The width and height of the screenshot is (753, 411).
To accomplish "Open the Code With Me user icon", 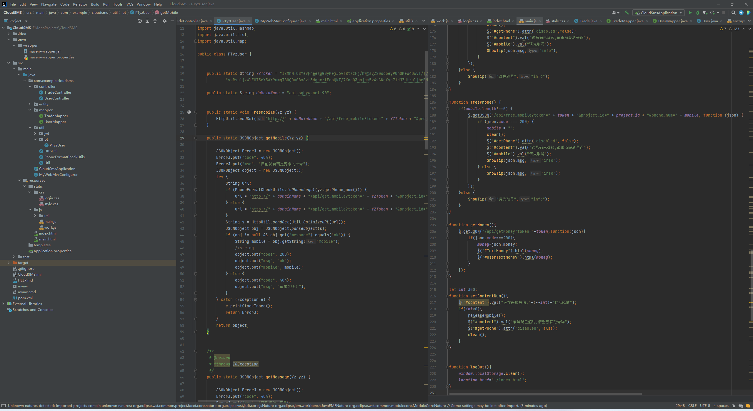I will 615,13.
